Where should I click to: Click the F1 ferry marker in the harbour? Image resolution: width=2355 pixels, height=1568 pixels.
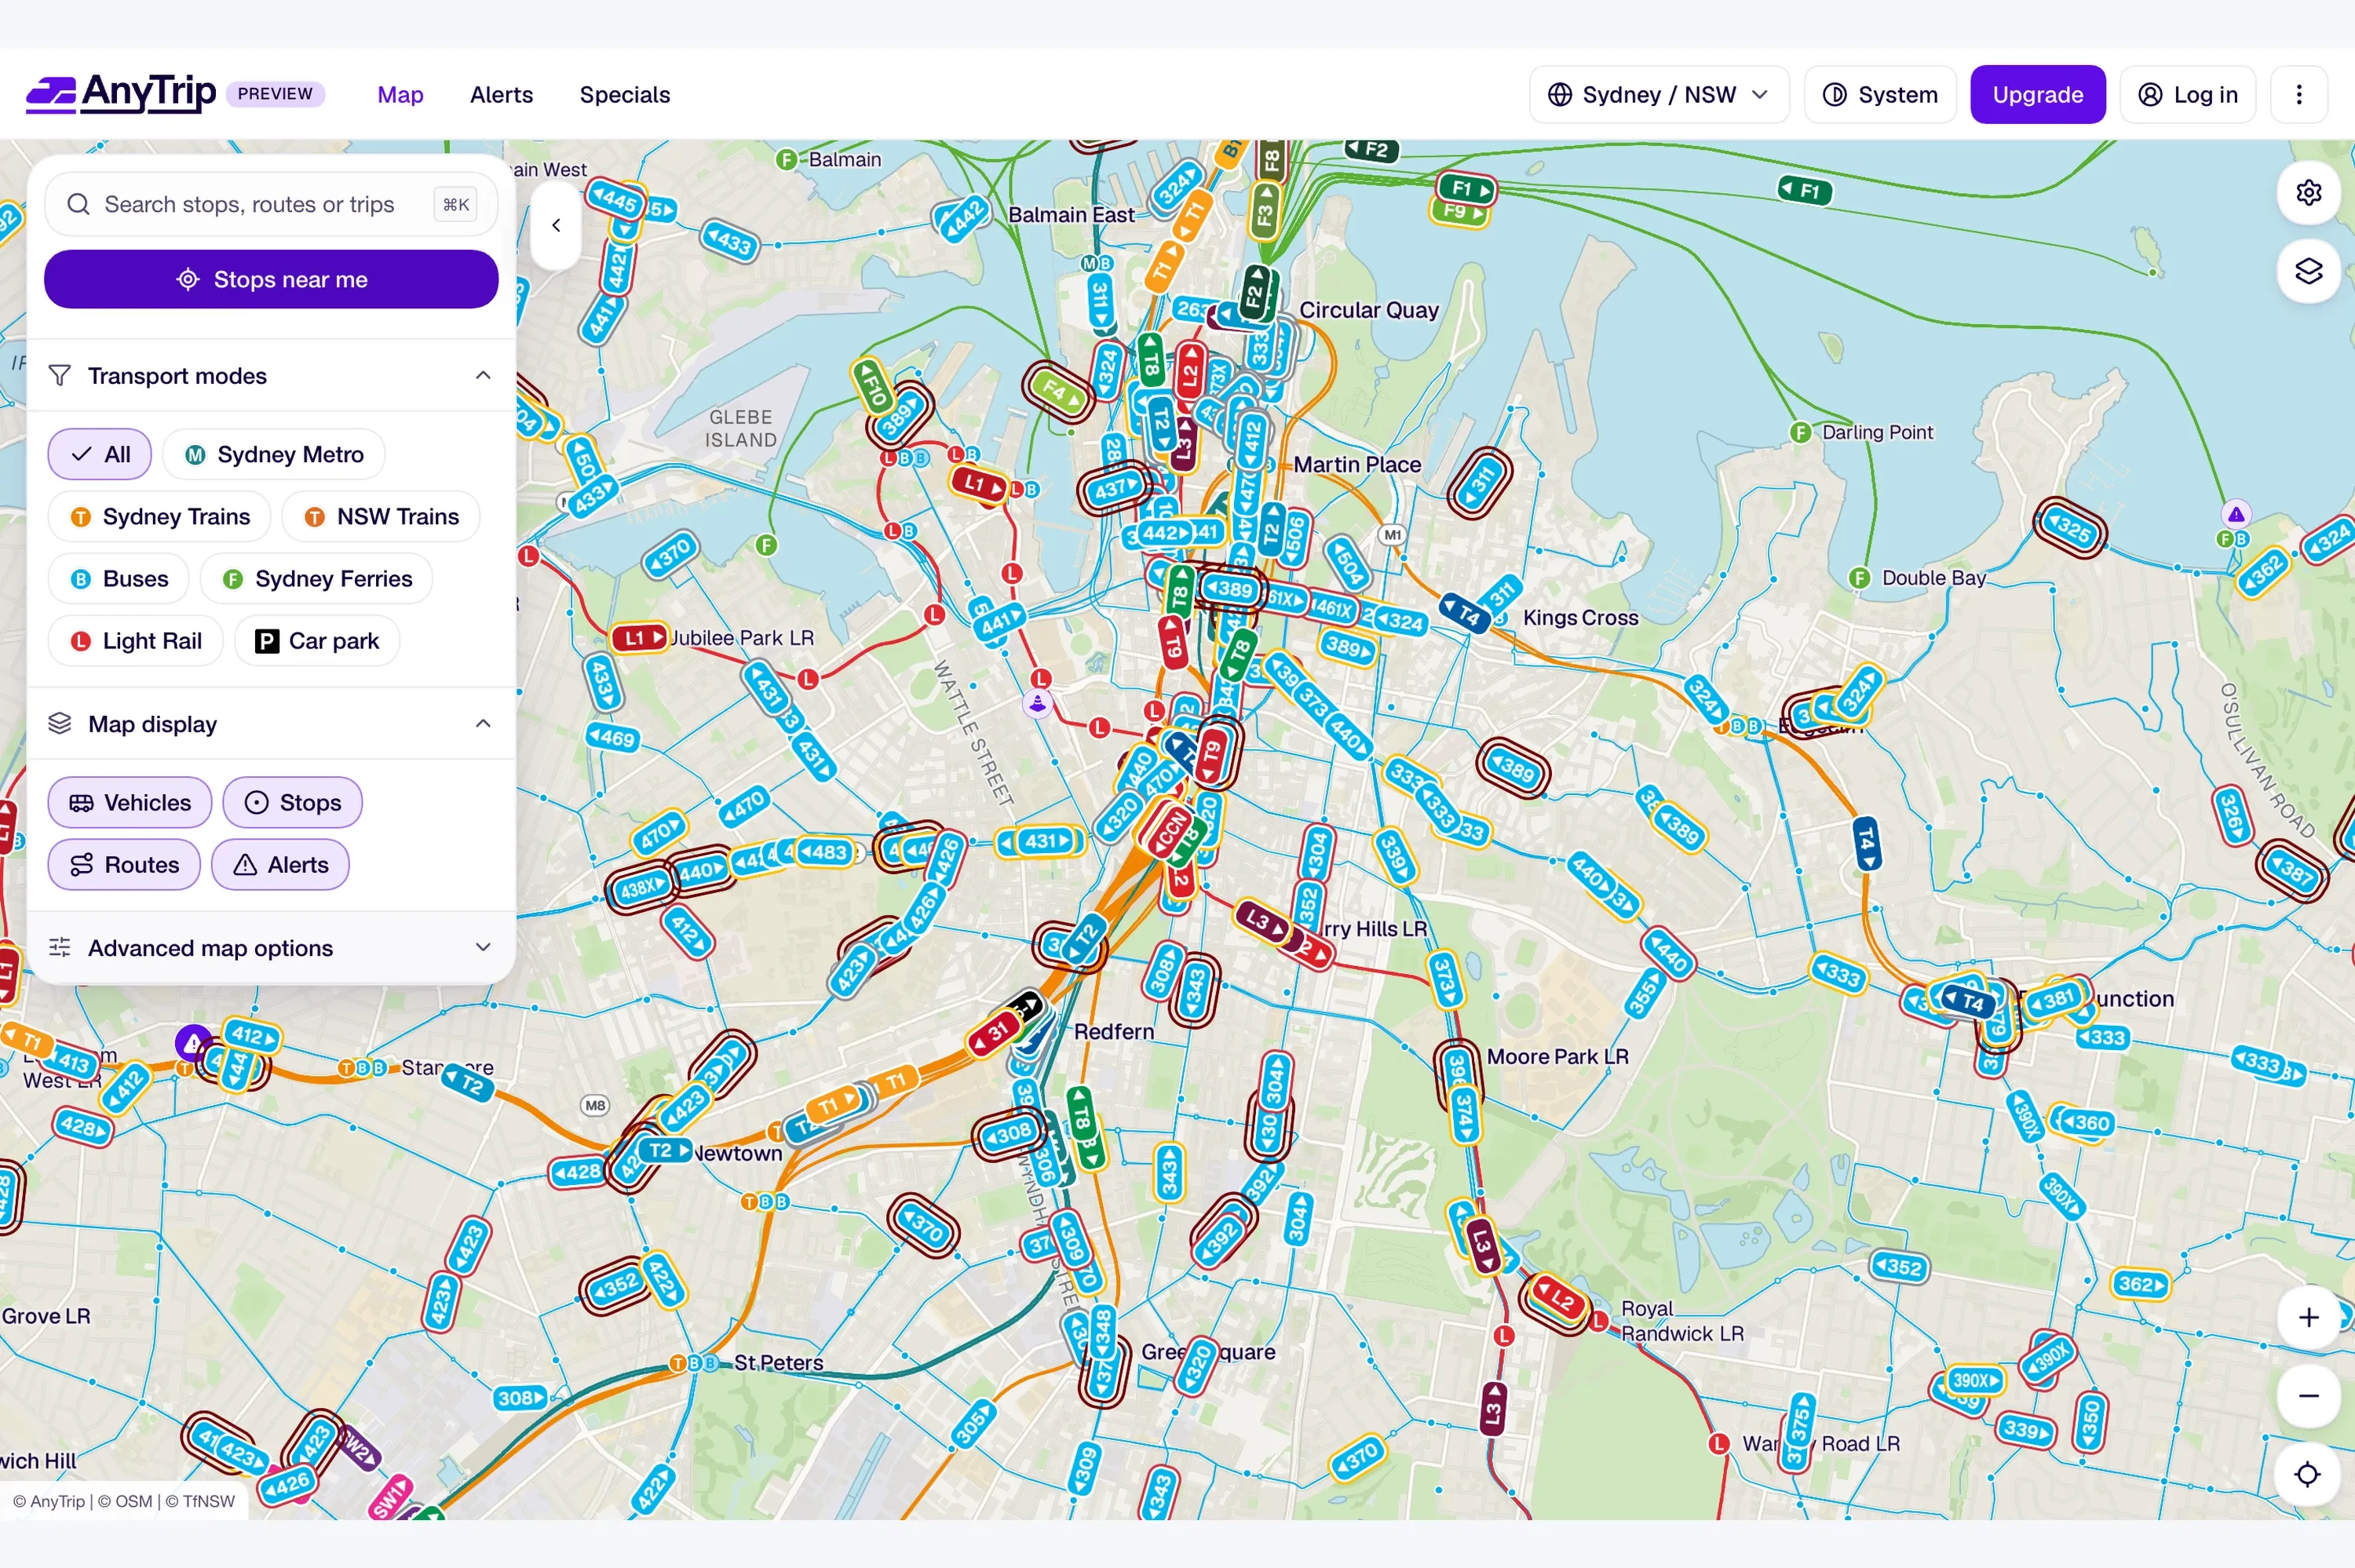point(1804,190)
